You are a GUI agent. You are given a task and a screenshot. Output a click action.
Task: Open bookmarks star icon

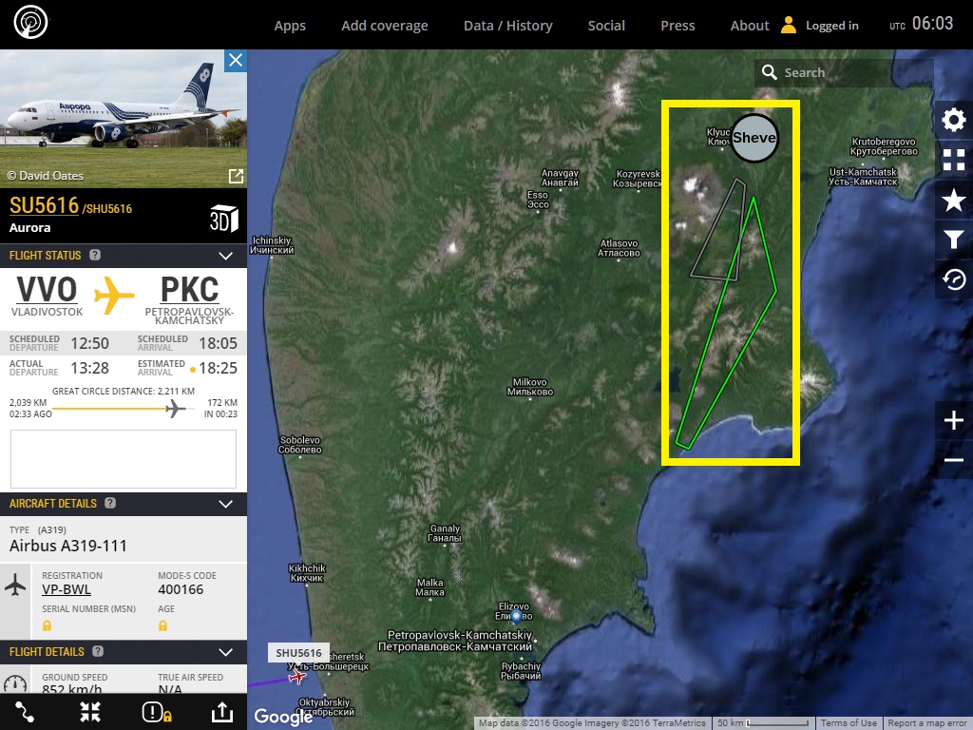click(953, 200)
